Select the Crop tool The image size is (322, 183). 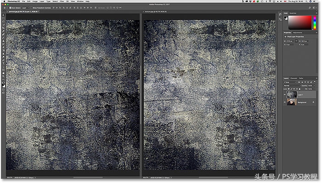[3, 28]
